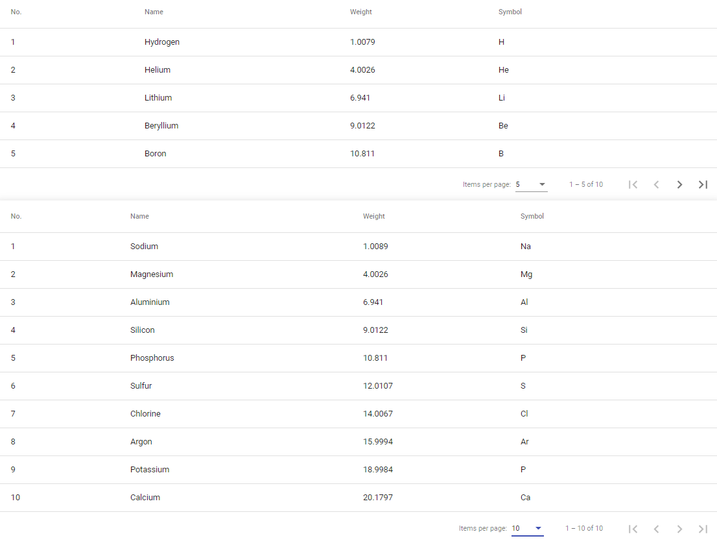Click the Argon weight cell 15.9994
717x545 pixels.
378,442
